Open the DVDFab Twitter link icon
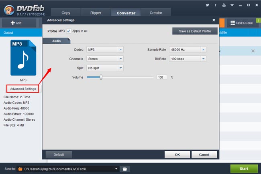This screenshot has height=174, width=261. tap(207, 5)
